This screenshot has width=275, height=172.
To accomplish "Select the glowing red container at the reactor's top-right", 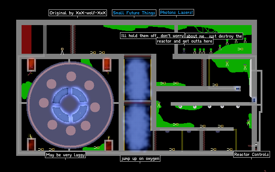I will (x=107, y=64).
